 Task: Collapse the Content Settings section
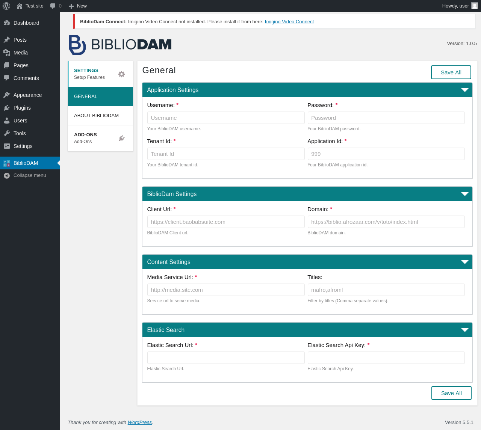465,262
